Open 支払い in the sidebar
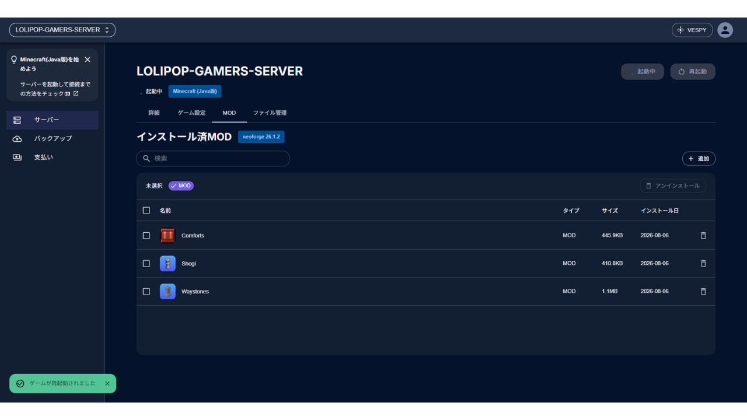This screenshot has height=420, width=747. click(x=52, y=157)
